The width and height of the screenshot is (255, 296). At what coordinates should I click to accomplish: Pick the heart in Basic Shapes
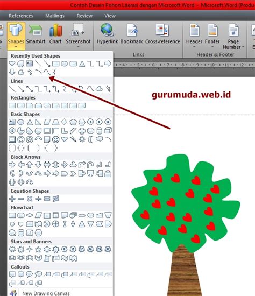65,139
